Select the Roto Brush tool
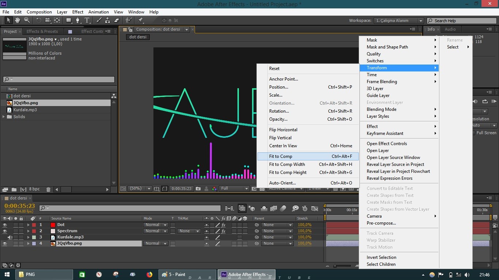Screen dimensions: 499x280 point(129,20)
